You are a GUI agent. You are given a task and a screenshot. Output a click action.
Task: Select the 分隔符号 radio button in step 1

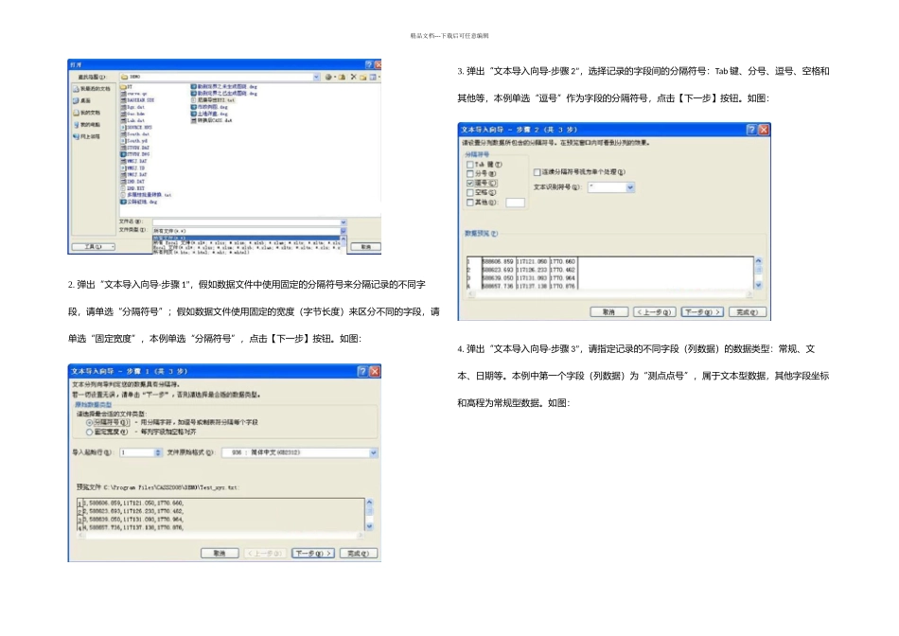click(90, 423)
